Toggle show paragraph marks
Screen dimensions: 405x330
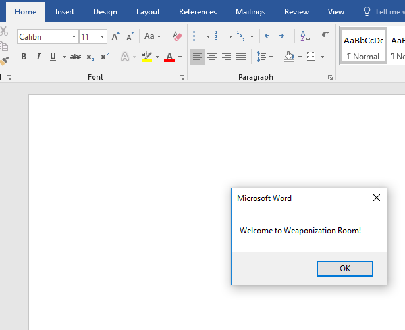click(325, 36)
